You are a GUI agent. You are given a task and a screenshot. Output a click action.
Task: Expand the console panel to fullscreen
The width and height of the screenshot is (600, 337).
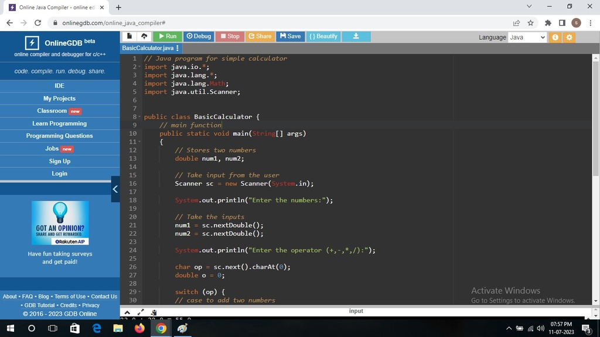point(141,312)
